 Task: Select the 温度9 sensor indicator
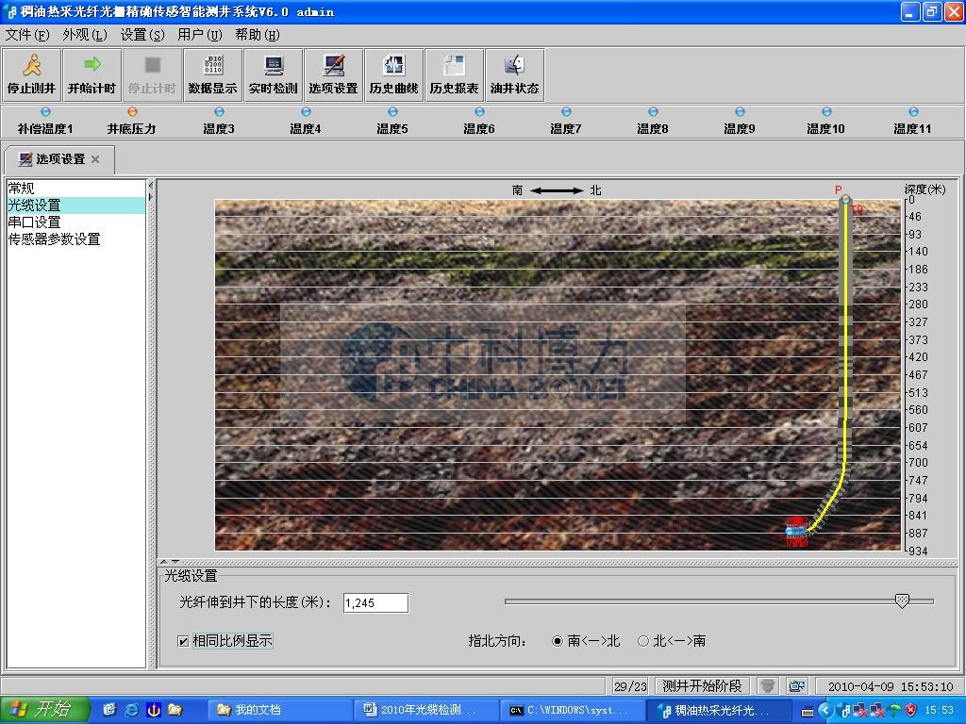[740, 122]
